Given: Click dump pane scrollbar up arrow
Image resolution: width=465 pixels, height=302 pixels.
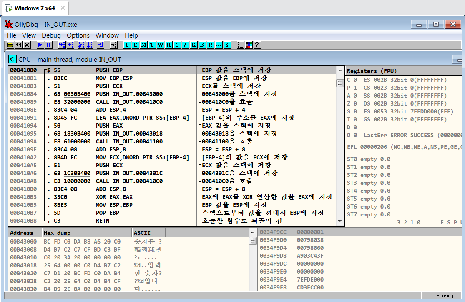Looking at the screenshot, I should point(253,232).
